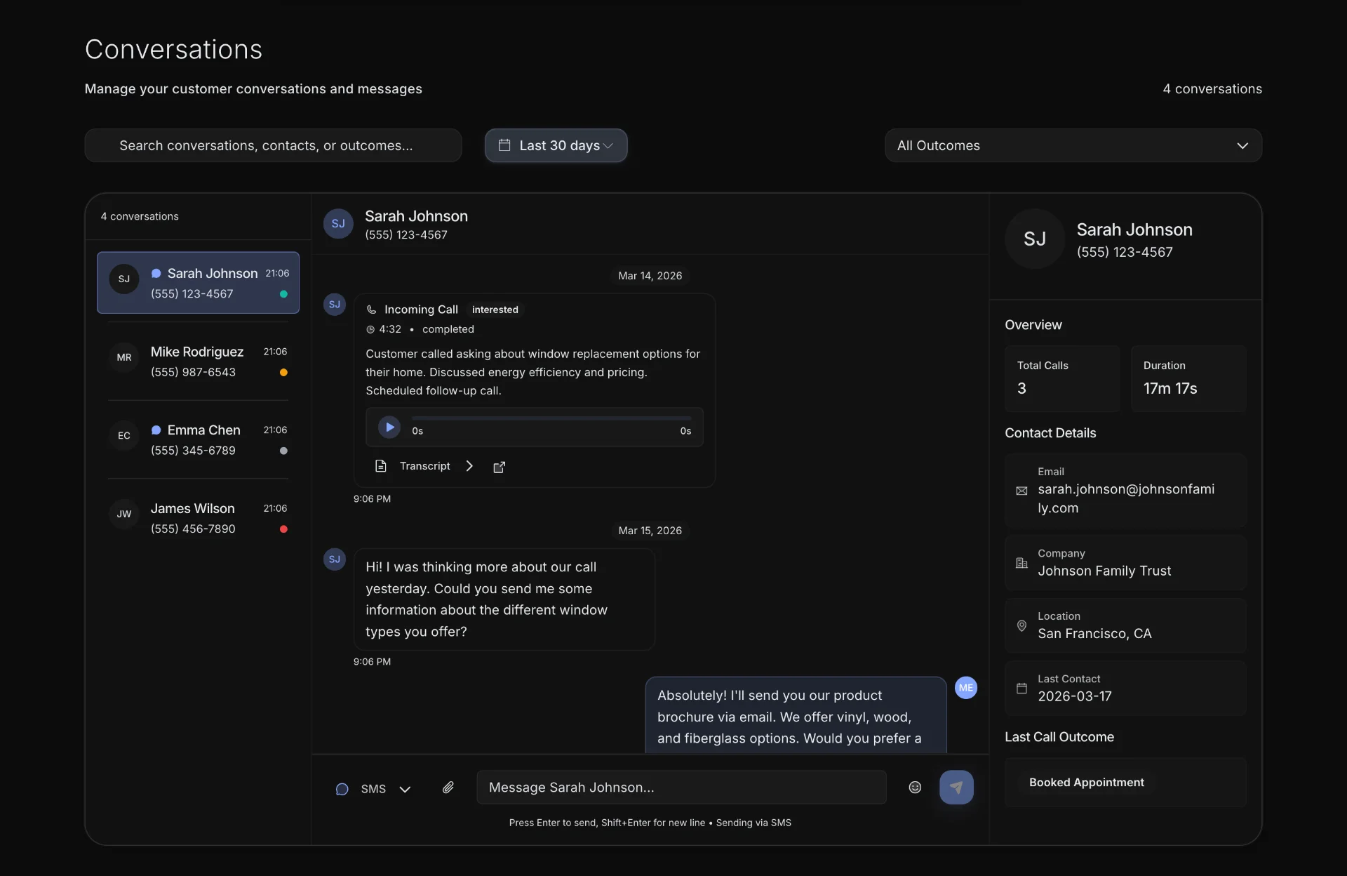Open the recording via the external-link icon

500,467
